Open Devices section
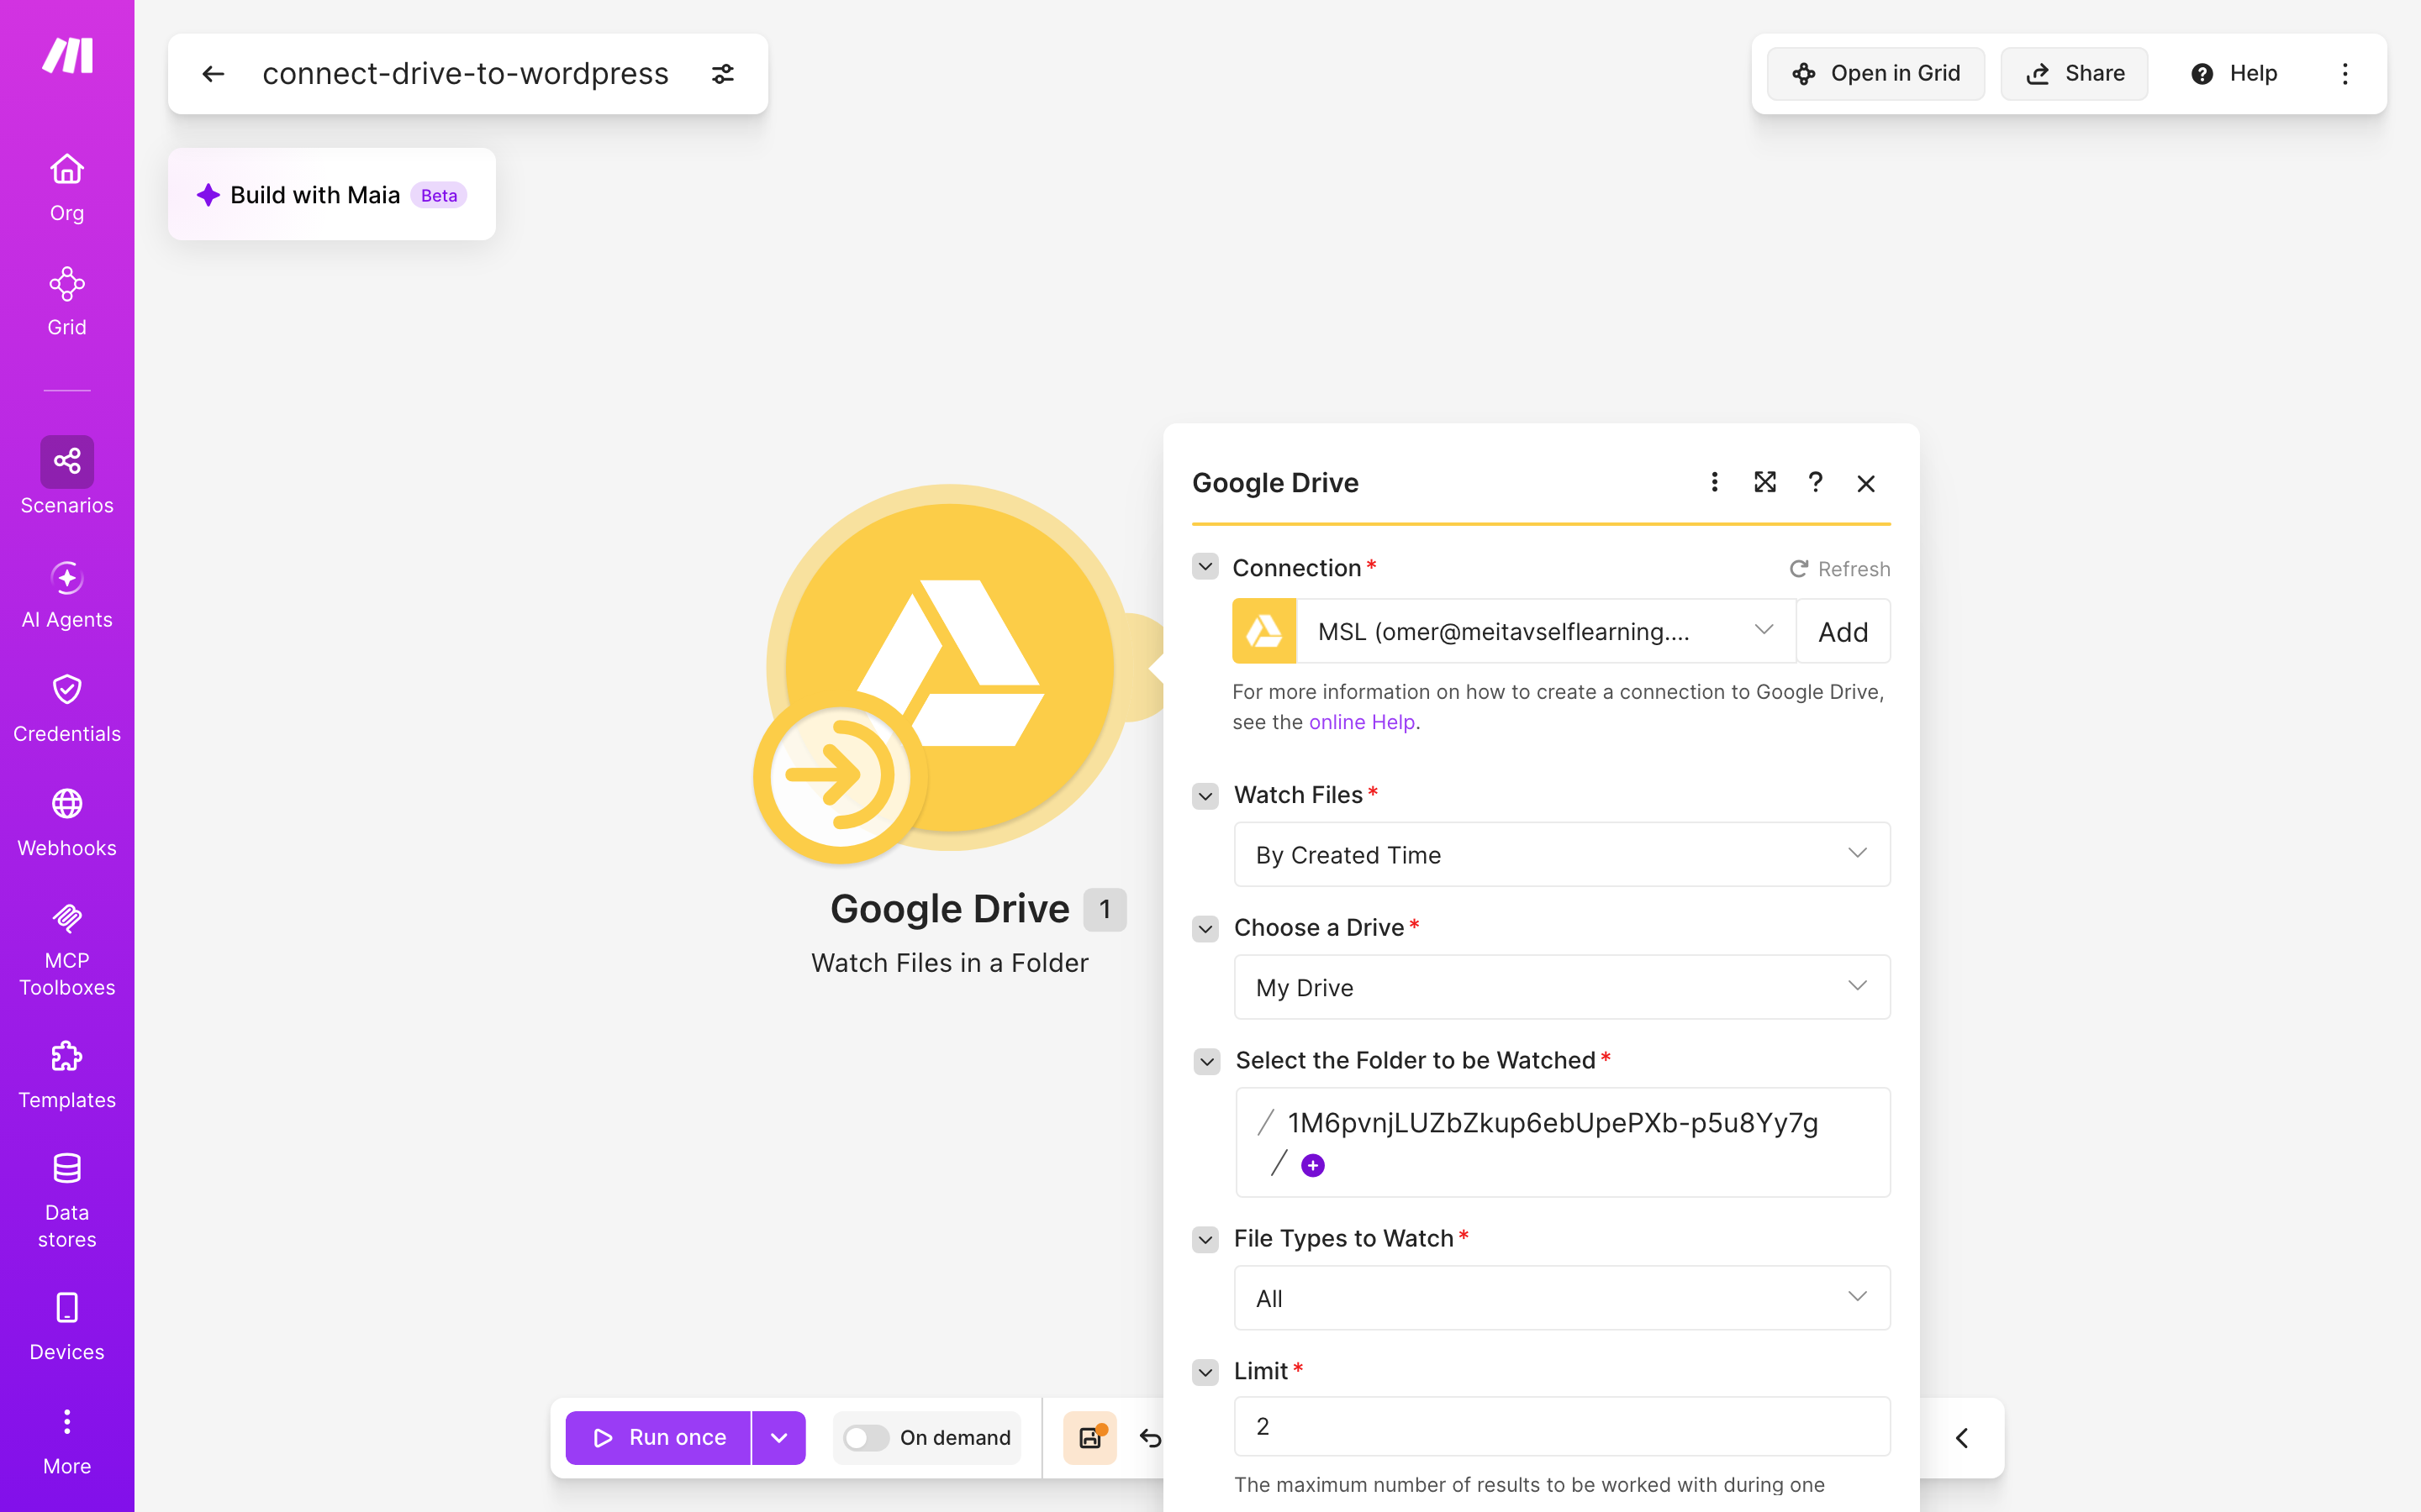This screenshot has width=2421, height=1512. click(67, 1327)
